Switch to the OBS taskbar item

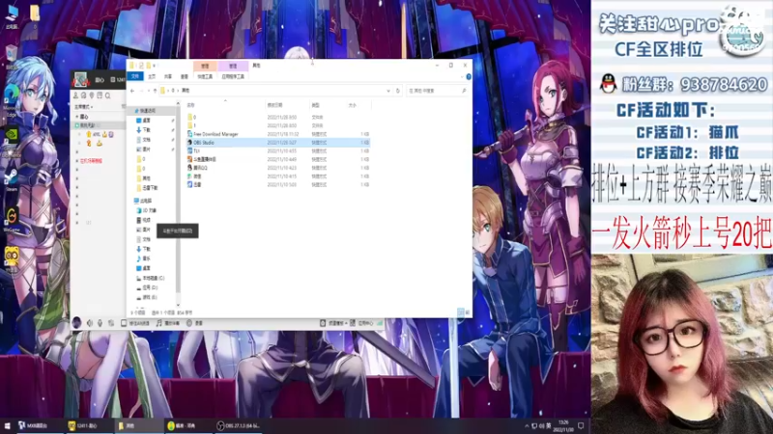point(240,425)
